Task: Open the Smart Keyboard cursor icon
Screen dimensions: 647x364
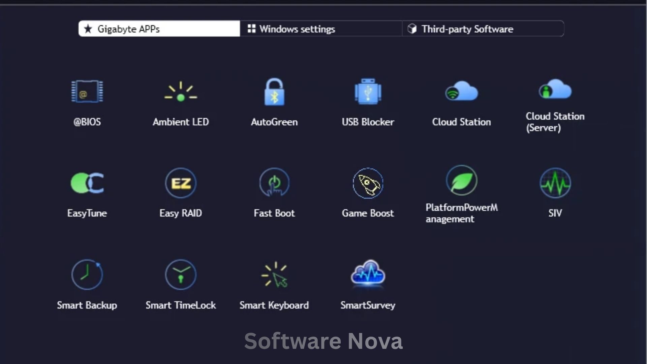Action: click(274, 274)
